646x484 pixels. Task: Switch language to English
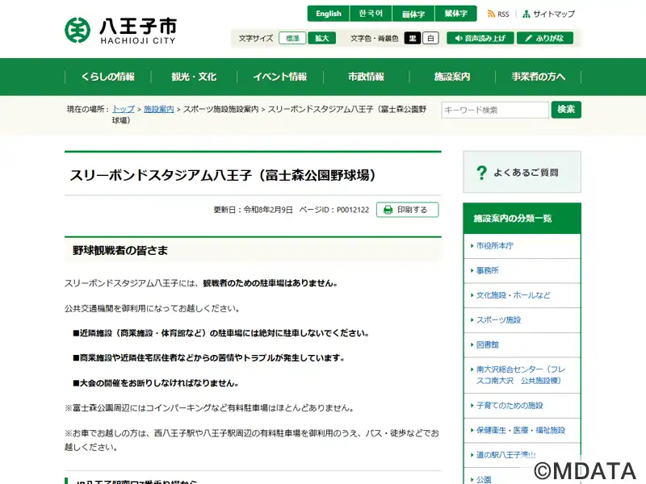point(329,14)
